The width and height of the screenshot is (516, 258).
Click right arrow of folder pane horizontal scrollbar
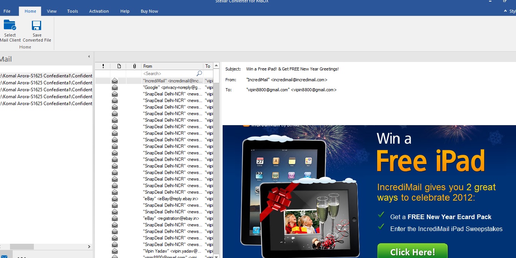click(89, 246)
